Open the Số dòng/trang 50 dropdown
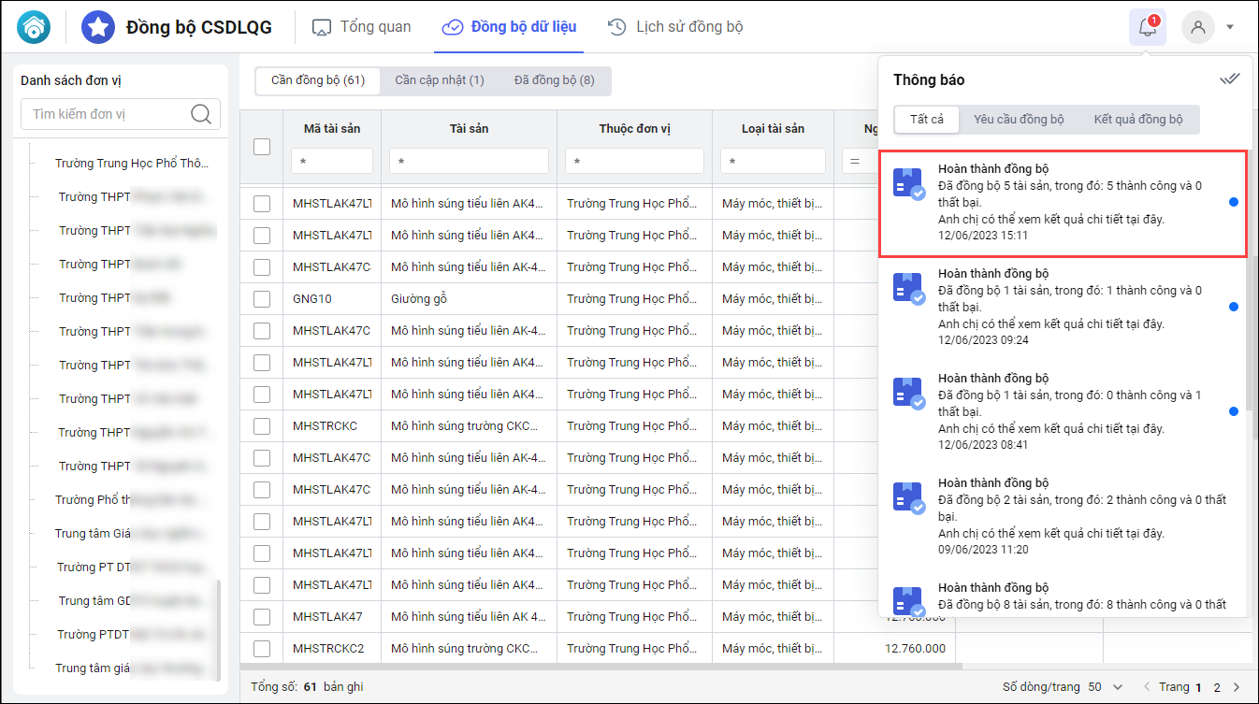The width and height of the screenshot is (1259, 704). (1106, 687)
